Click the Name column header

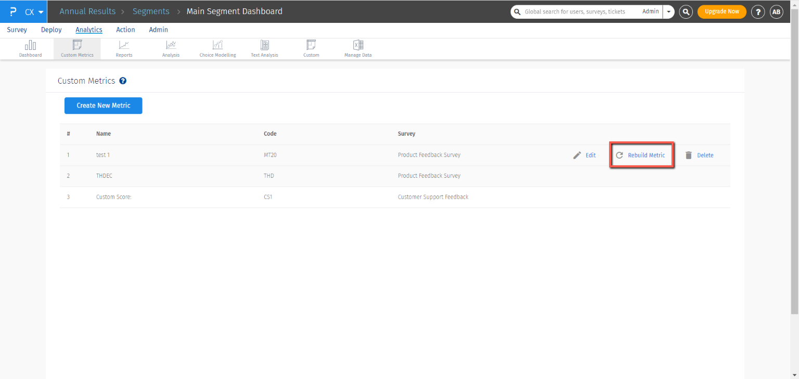104,134
